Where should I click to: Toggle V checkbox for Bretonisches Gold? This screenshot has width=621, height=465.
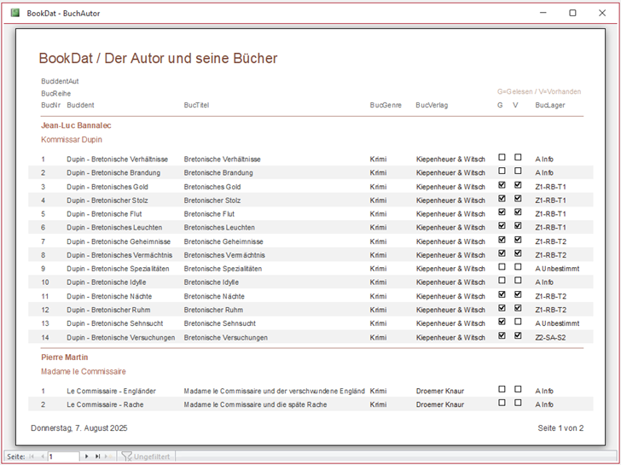tap(517, 185)
